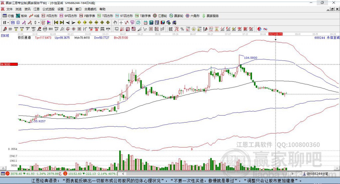
Task: Click the red floppy save icon
Action: point(163,23)
